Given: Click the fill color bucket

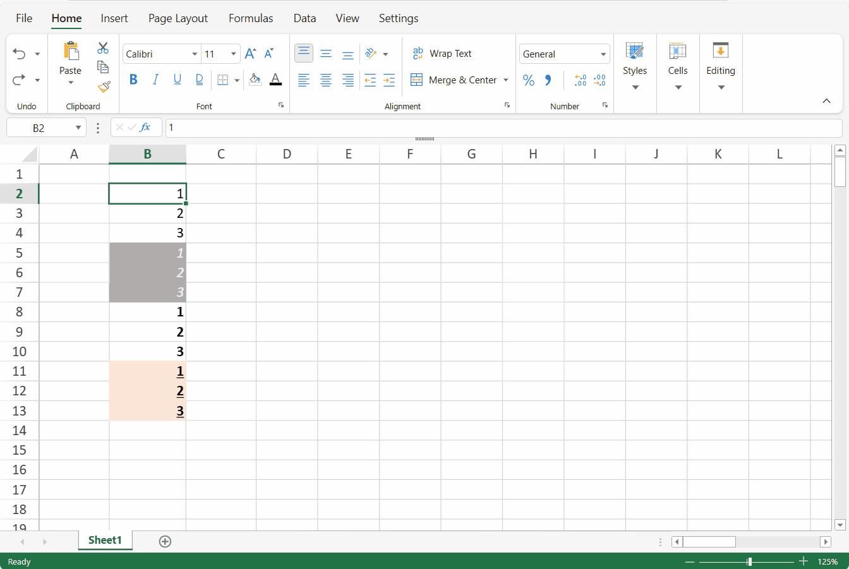Looking at the screenshot, I should (255, 80).
